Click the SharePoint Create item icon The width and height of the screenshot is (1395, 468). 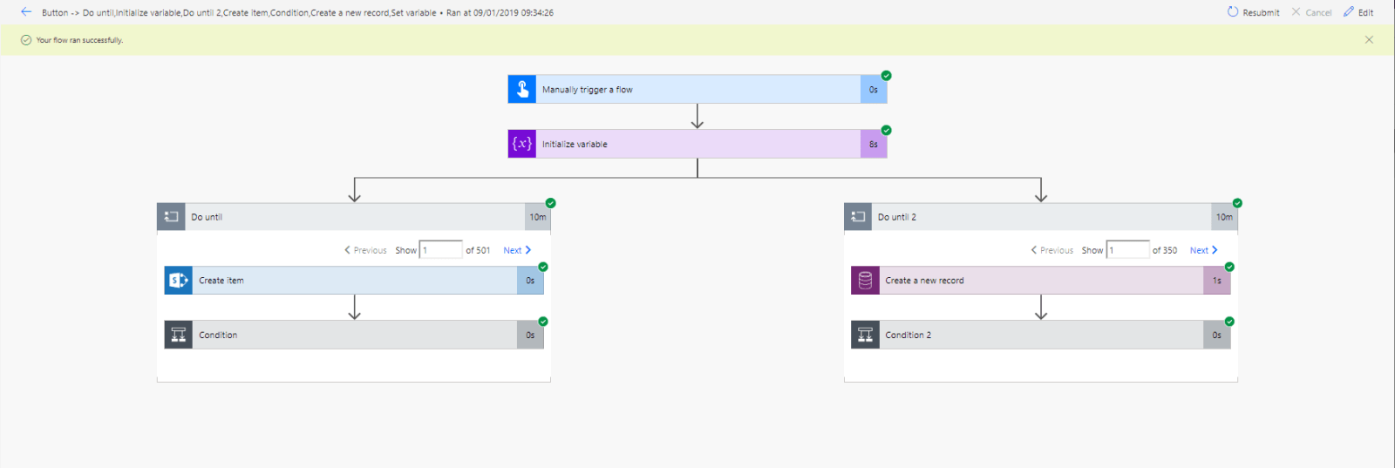click(x=179, y=281)
